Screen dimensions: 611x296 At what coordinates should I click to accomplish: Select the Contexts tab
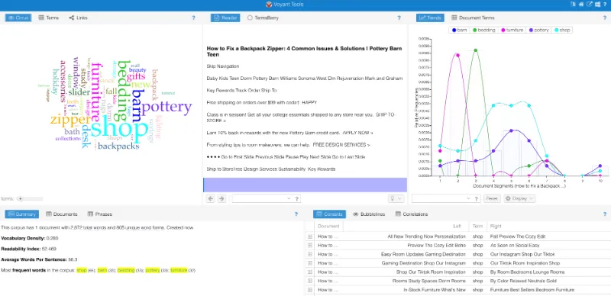[329, 214]
